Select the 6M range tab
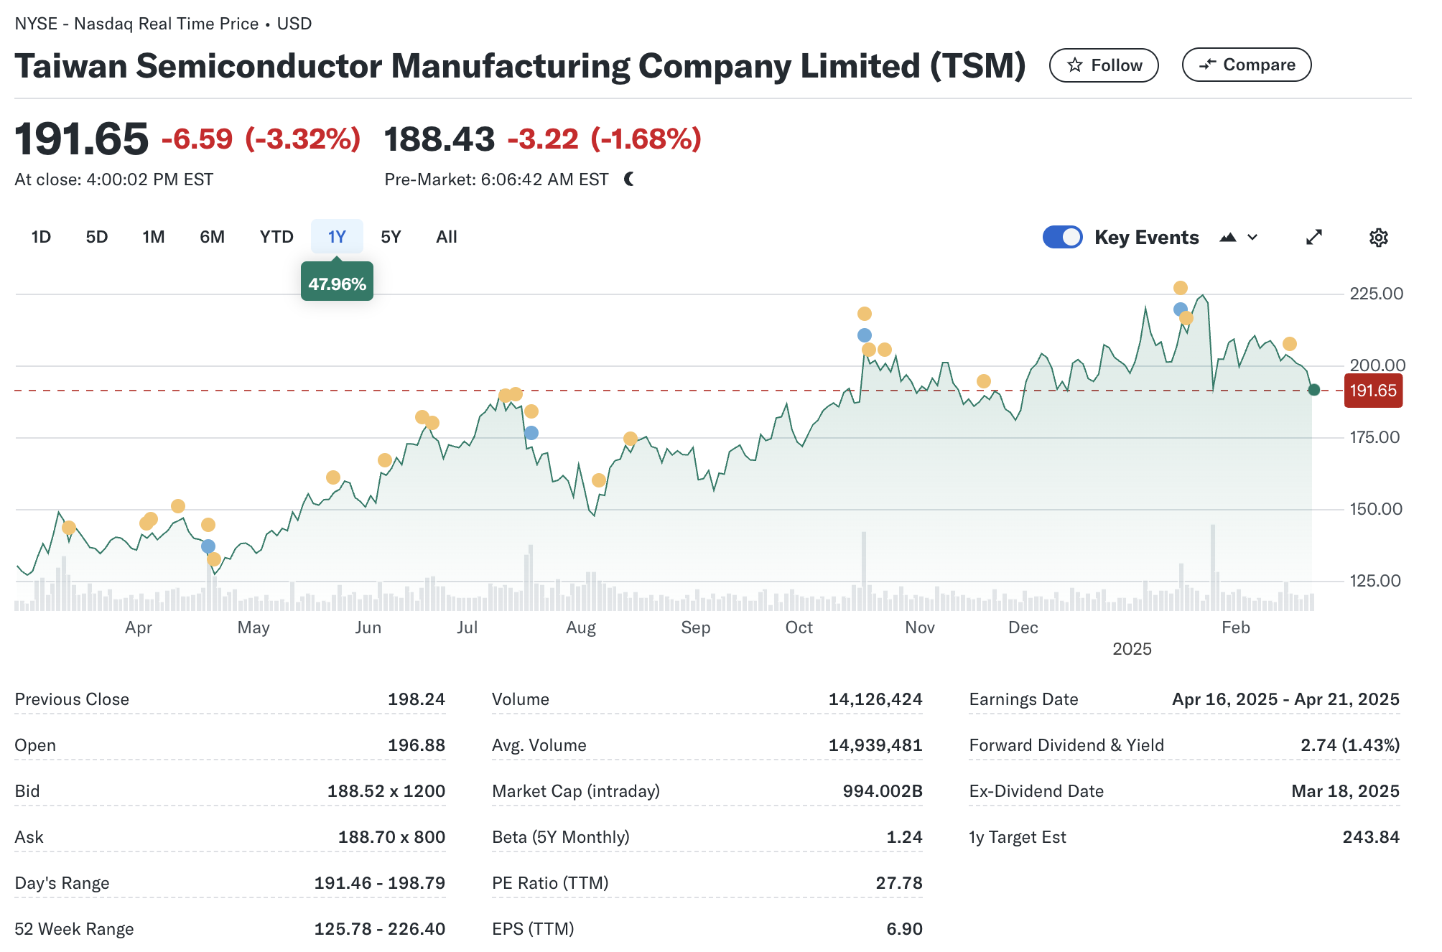This screenshot has height=952, width=1442. (212, 237)
